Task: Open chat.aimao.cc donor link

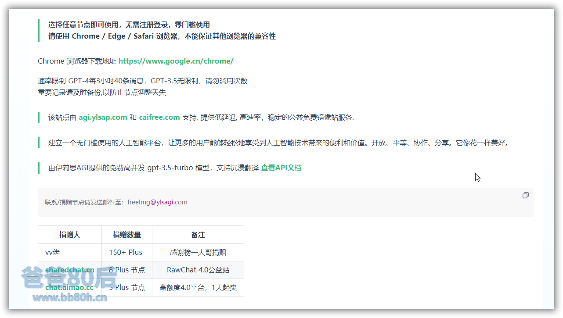Action: (69, 287)
